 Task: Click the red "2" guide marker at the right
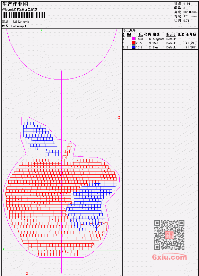(x=119, y=117)
